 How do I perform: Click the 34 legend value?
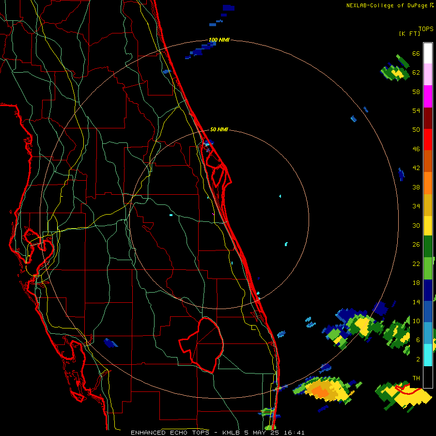[416, 206]
